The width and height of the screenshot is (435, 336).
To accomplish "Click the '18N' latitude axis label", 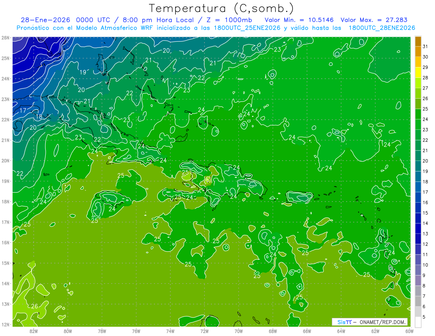I will 5,202.
